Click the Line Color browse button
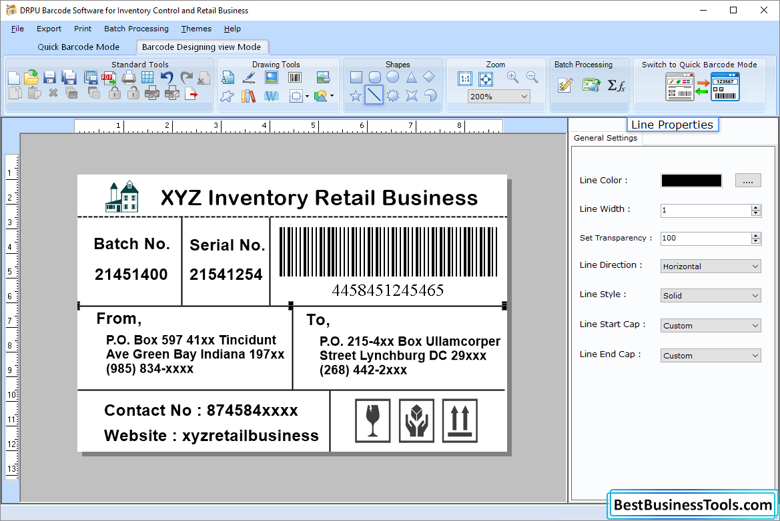The width and height of the screenshot is (780, 521). point(748,181)
